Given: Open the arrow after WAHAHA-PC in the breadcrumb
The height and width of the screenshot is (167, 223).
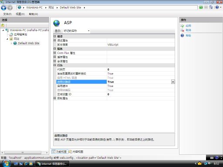Looking at the screenshot, I should (46, 7).
